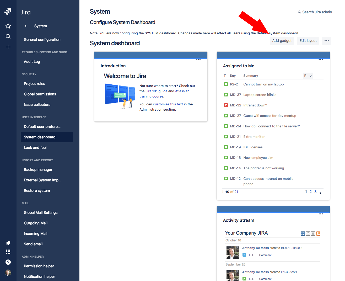
Task: Click the Add gadget button
Action: tap(282, 41)
